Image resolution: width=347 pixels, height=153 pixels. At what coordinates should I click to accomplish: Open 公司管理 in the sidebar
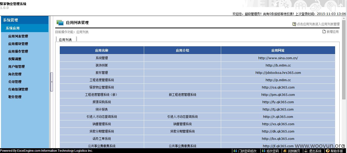pyautogui.click(x=15, y=82)
